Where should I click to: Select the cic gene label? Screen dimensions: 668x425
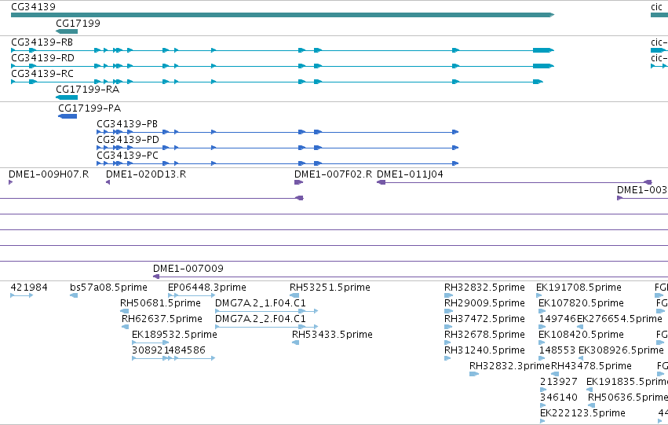[656, 7]
